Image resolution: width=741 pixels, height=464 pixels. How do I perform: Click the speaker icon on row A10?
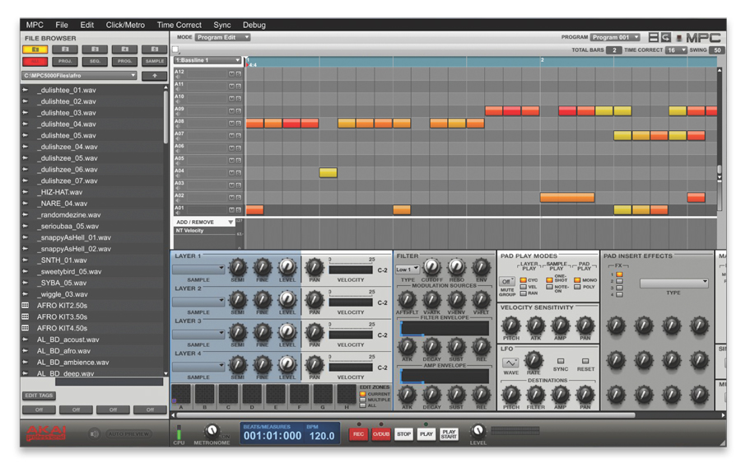178,101
